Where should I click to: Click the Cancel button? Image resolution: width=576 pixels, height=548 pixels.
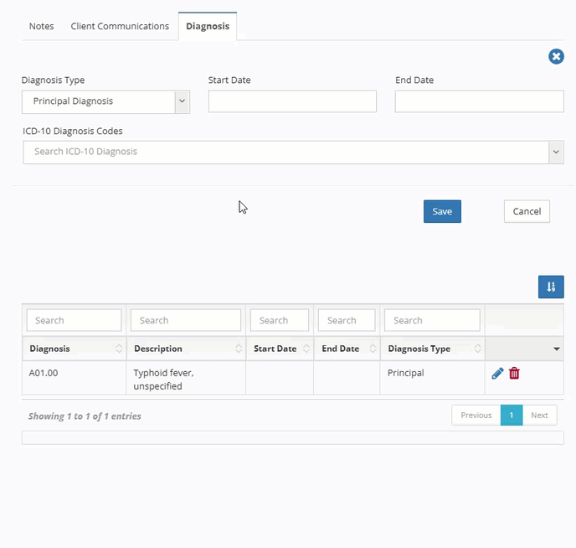coord(527,211)
